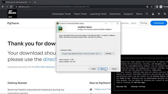Close the PyCharm download tab
The width and height of the screenshot is (168, 94).
(30, 2)
